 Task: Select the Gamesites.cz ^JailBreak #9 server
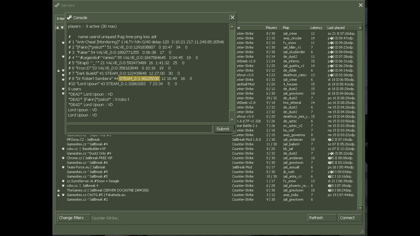206,172
